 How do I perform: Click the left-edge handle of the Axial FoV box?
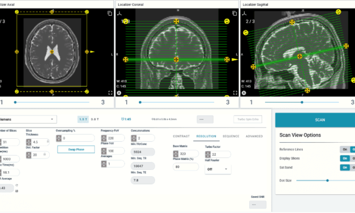tap(17, 52)
